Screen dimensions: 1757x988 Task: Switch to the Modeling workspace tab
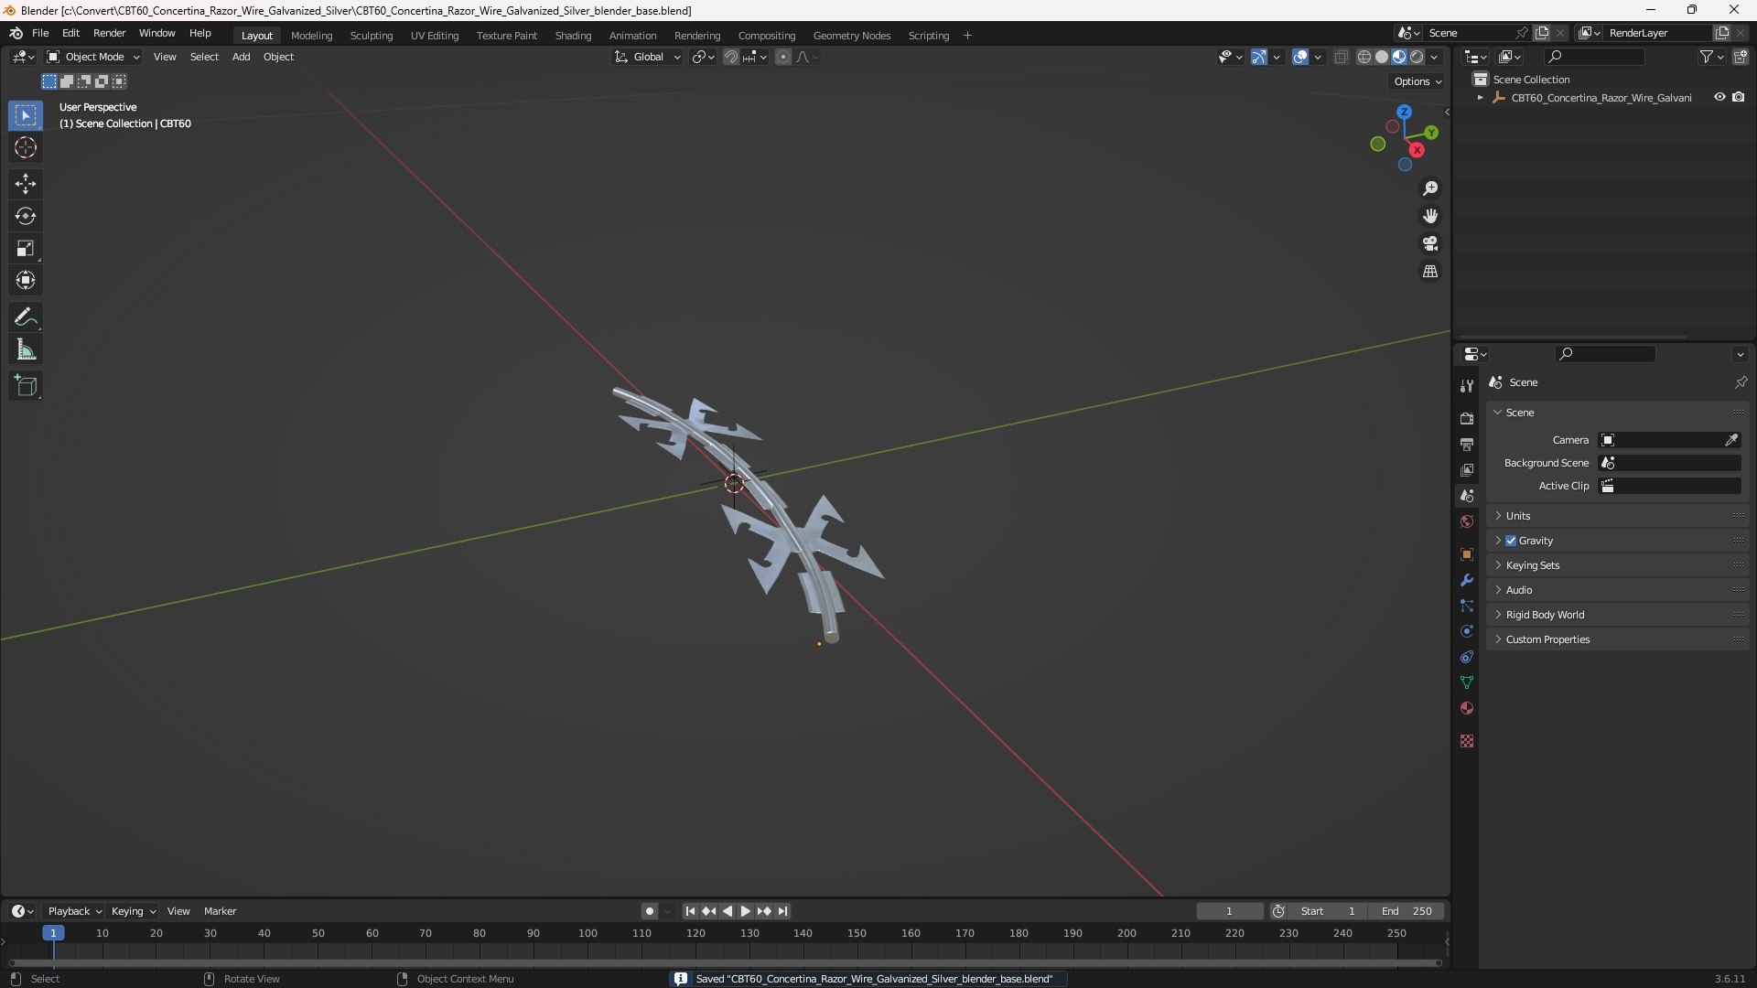click(311, 36)
